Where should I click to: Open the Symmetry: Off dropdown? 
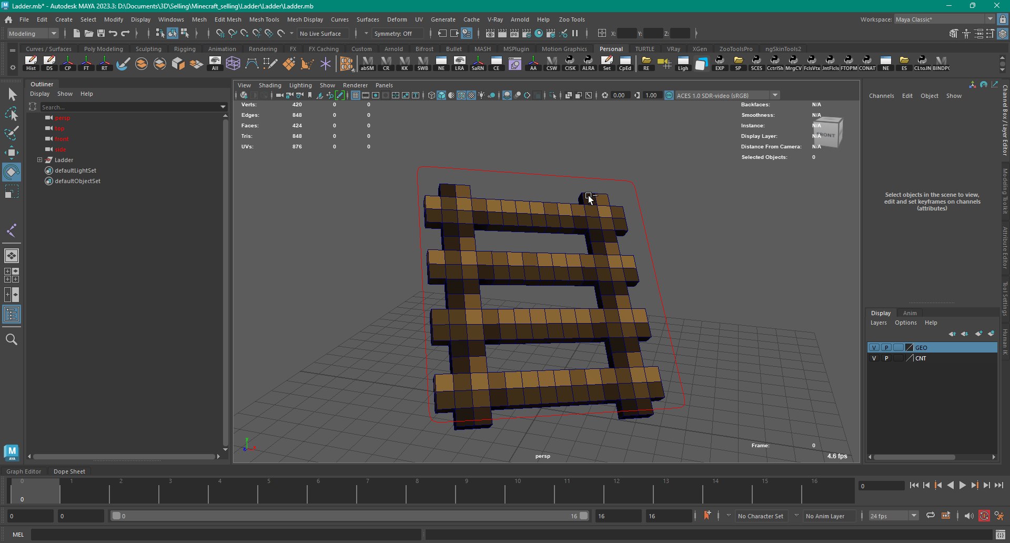[398, 33]
